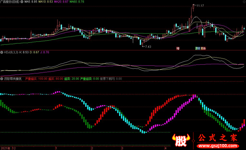Click the 2021年 date on the time axis
This screenshot has width=246, height=150.
tap(6, 148)
